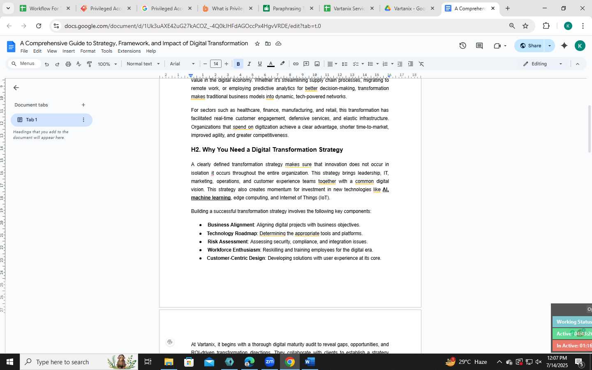Open Zoom from the taskbar
The image size is (592, 370).
270,362
